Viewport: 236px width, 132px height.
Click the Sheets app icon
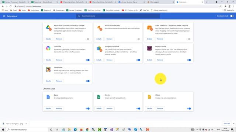tap(99, 97)
